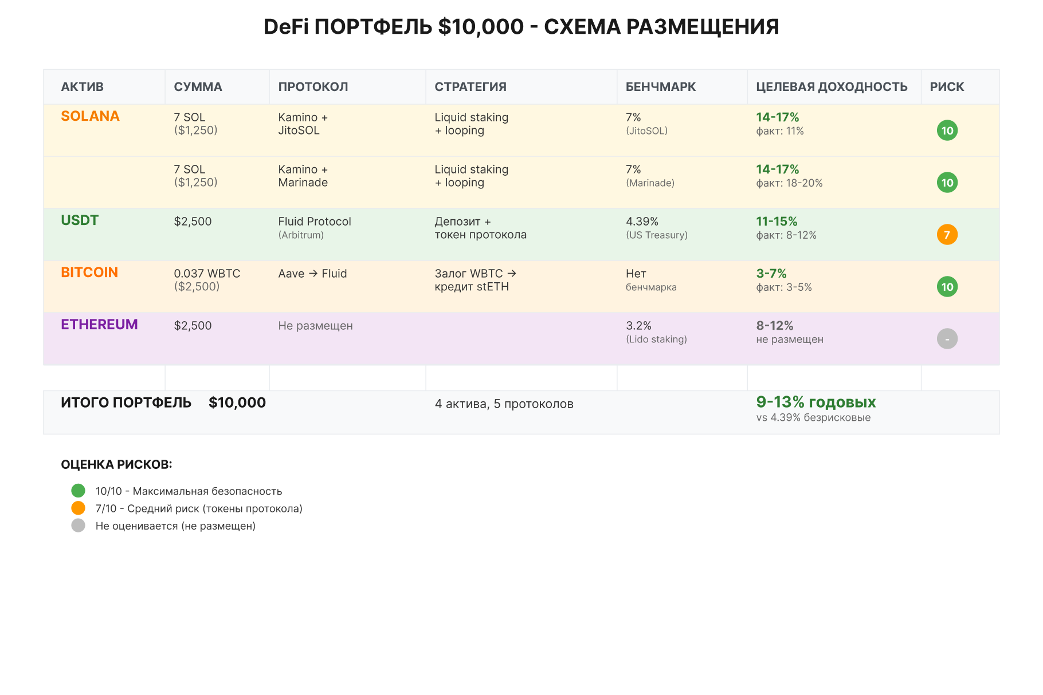Click the факт: 18-20% value
Image resolution: width=1043 pixels, height=695 pixels.
789,183
